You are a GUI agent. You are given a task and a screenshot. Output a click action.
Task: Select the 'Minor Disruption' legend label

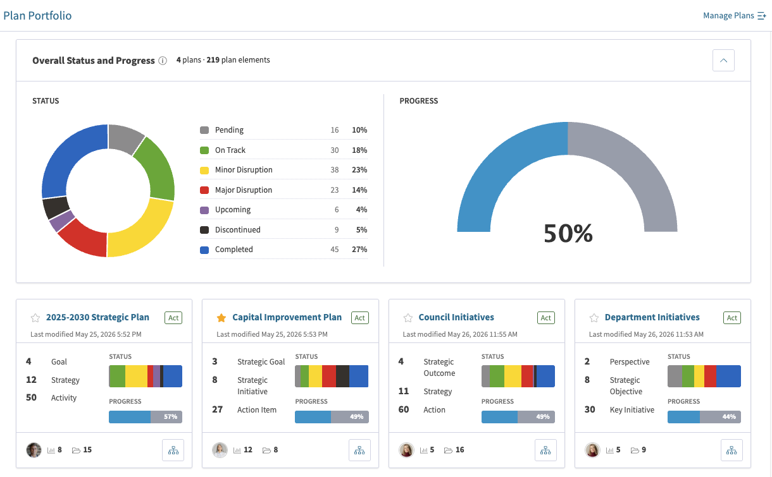[244, 170]
